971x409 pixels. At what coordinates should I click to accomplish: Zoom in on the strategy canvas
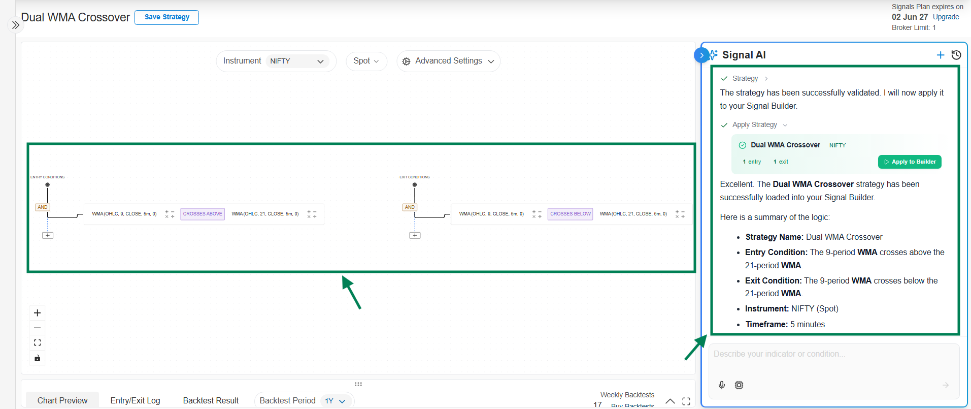37,313
